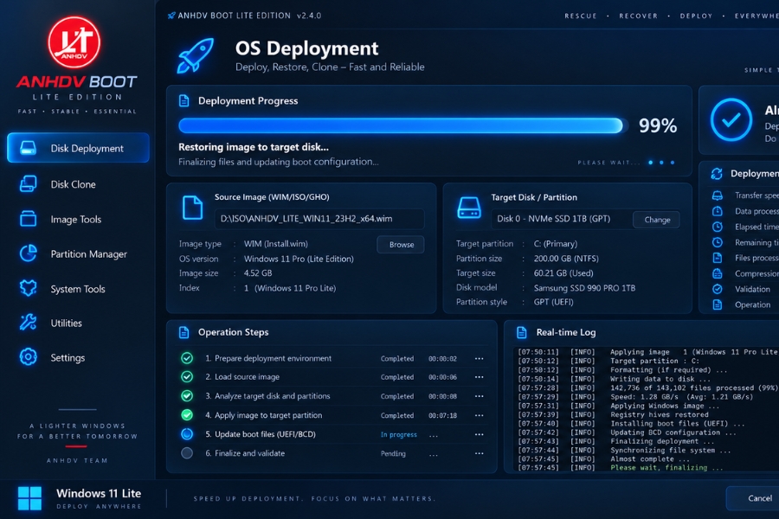
Task: Open System Tools in the sidebar
Action: point(78,289)
